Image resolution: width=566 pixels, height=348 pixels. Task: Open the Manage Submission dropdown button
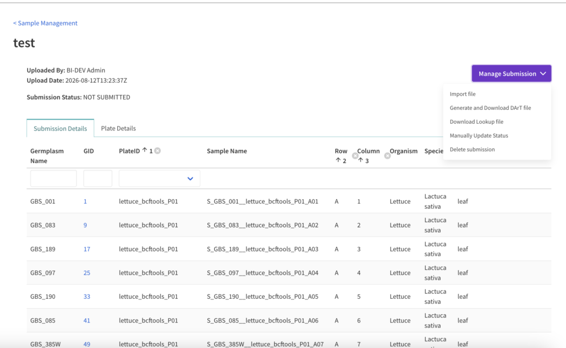coord(511,73)
